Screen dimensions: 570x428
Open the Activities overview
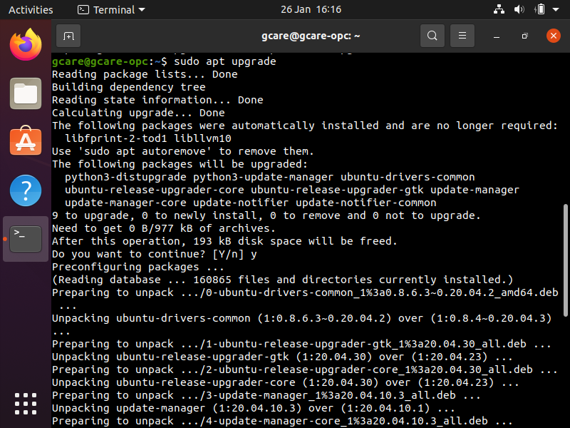(31, 10)
